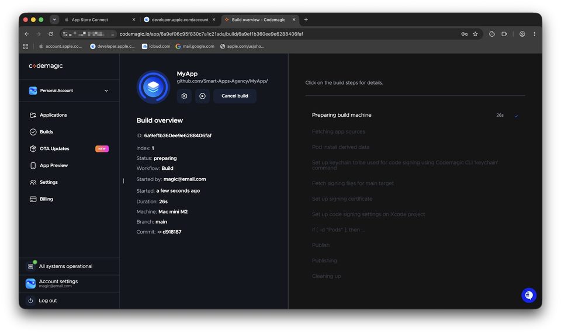
Task: Click the system status server icon
Action: (x=31, y=266)
